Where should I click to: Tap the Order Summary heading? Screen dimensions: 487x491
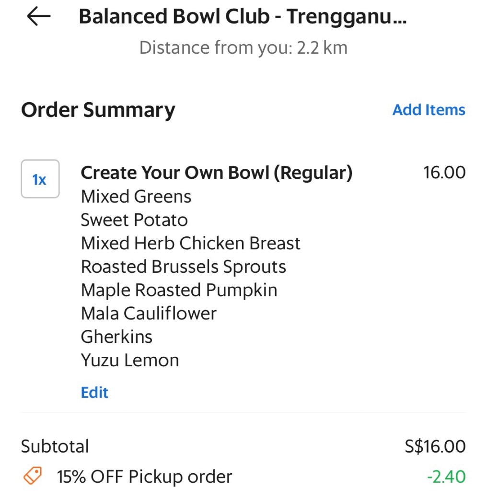pyautogui.click(x=98, y=110)
